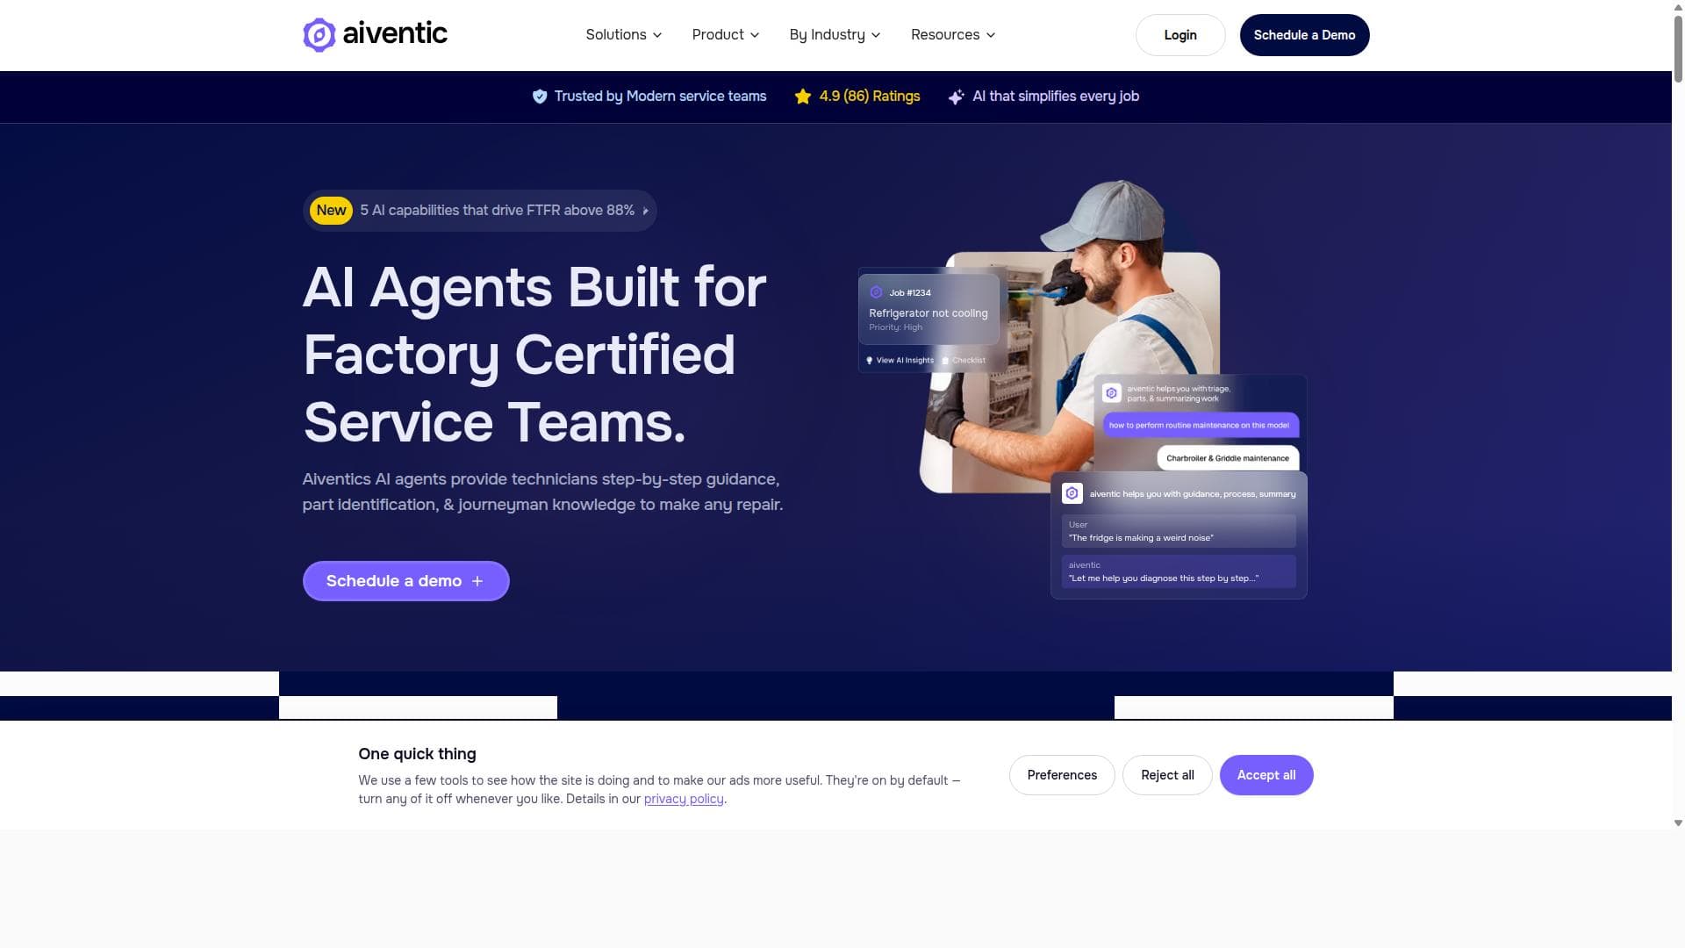Click the yellow New badge
The image size is (1685, 948).
tap(332, 211)
